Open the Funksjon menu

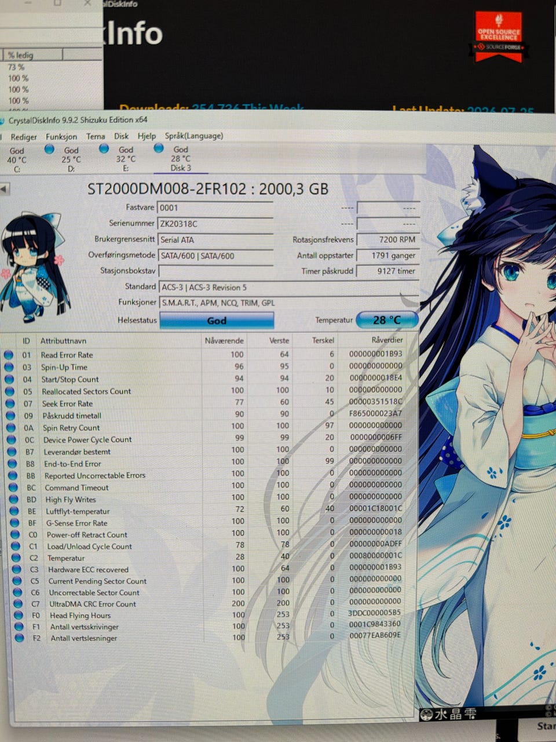coord(61,137)
